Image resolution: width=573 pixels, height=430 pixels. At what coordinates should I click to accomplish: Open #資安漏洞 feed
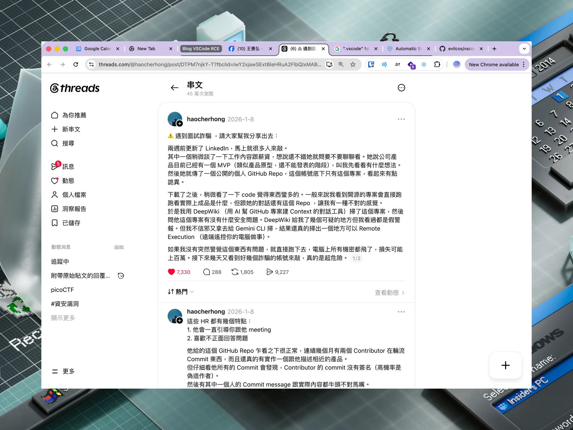pyautogui.click(x=65, y=304)
